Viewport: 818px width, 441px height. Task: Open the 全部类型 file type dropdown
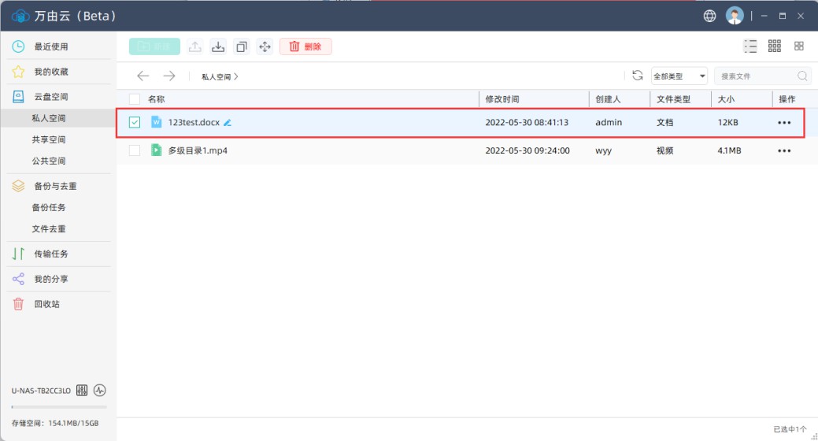679,76
